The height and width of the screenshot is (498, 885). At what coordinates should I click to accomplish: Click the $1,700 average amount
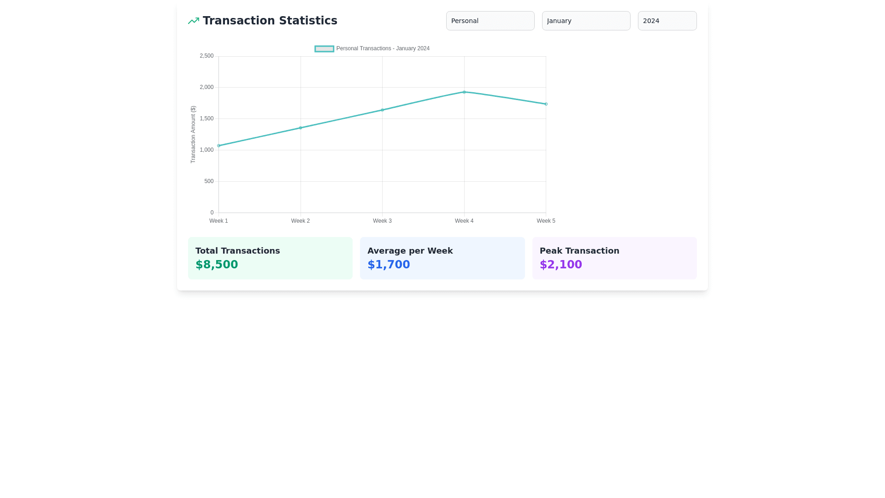click(389, 265)
